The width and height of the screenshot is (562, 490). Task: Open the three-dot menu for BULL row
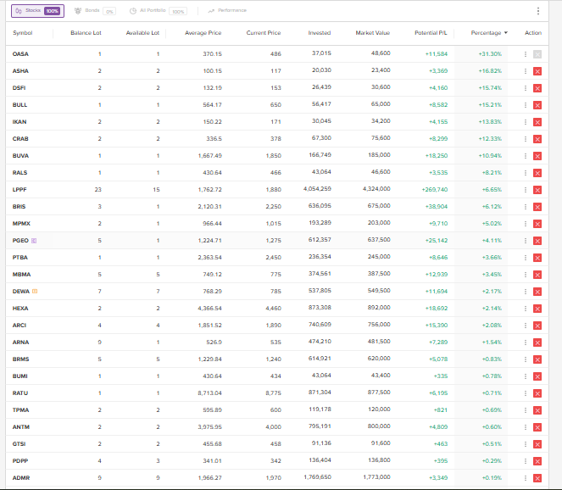pyautogui.click(x=525, y=105)
